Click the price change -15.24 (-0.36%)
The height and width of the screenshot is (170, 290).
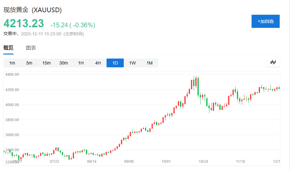click(73, 25)
